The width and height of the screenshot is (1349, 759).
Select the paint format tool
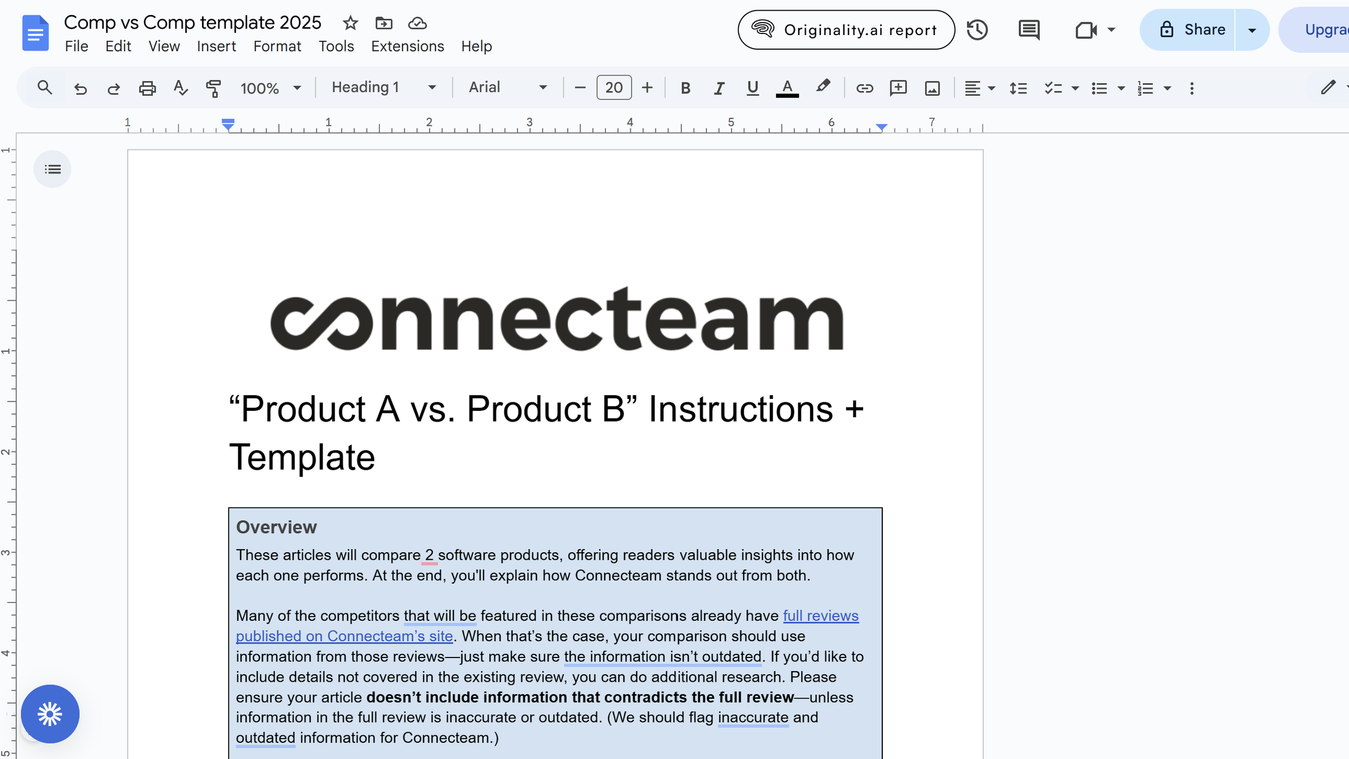214,88
